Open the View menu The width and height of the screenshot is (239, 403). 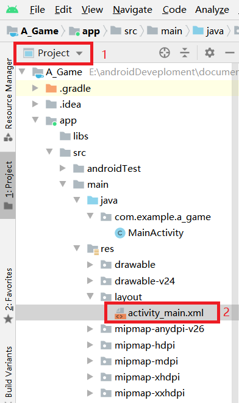(92, 10)
